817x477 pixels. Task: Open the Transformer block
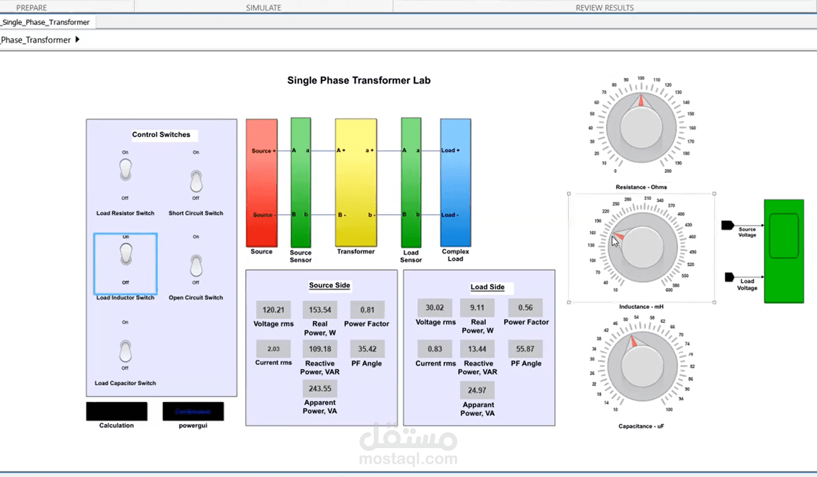coord(356,181)
